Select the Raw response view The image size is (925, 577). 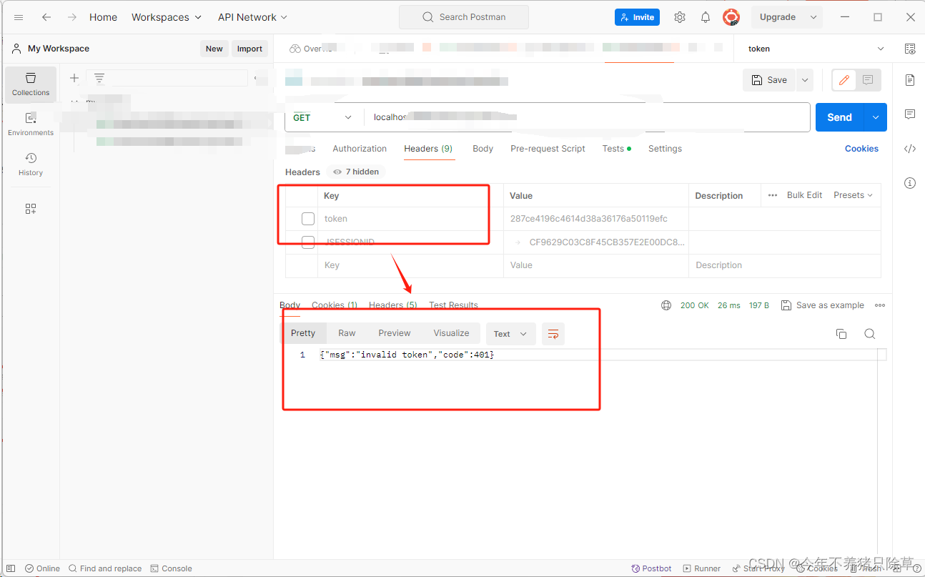coord(347,333)
